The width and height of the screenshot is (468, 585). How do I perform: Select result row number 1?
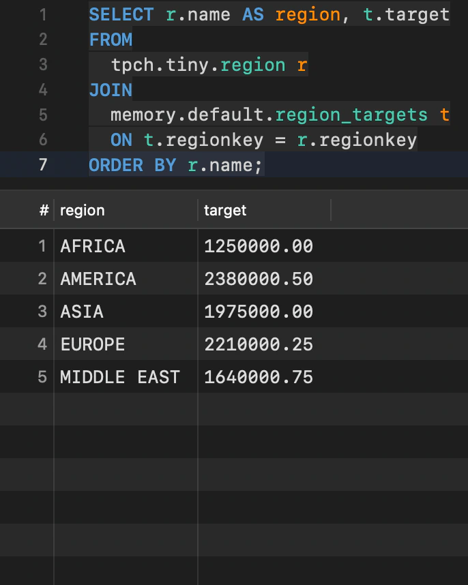(42, 246)
